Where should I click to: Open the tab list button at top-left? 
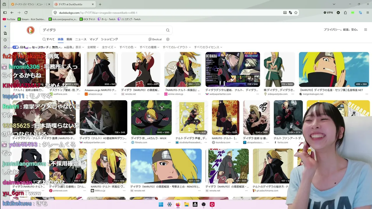click(x=4, y=4)
